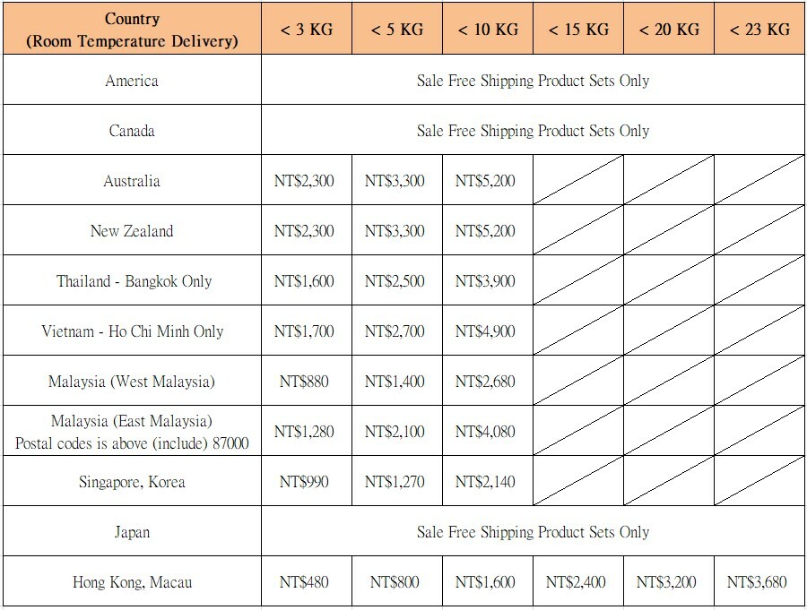This screenshot has width=807, height=610.
Task: Click the America row label
Action: click(x=131, y=81)
